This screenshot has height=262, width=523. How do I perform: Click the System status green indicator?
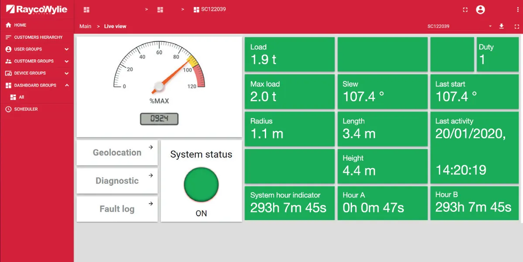(201, 184)
